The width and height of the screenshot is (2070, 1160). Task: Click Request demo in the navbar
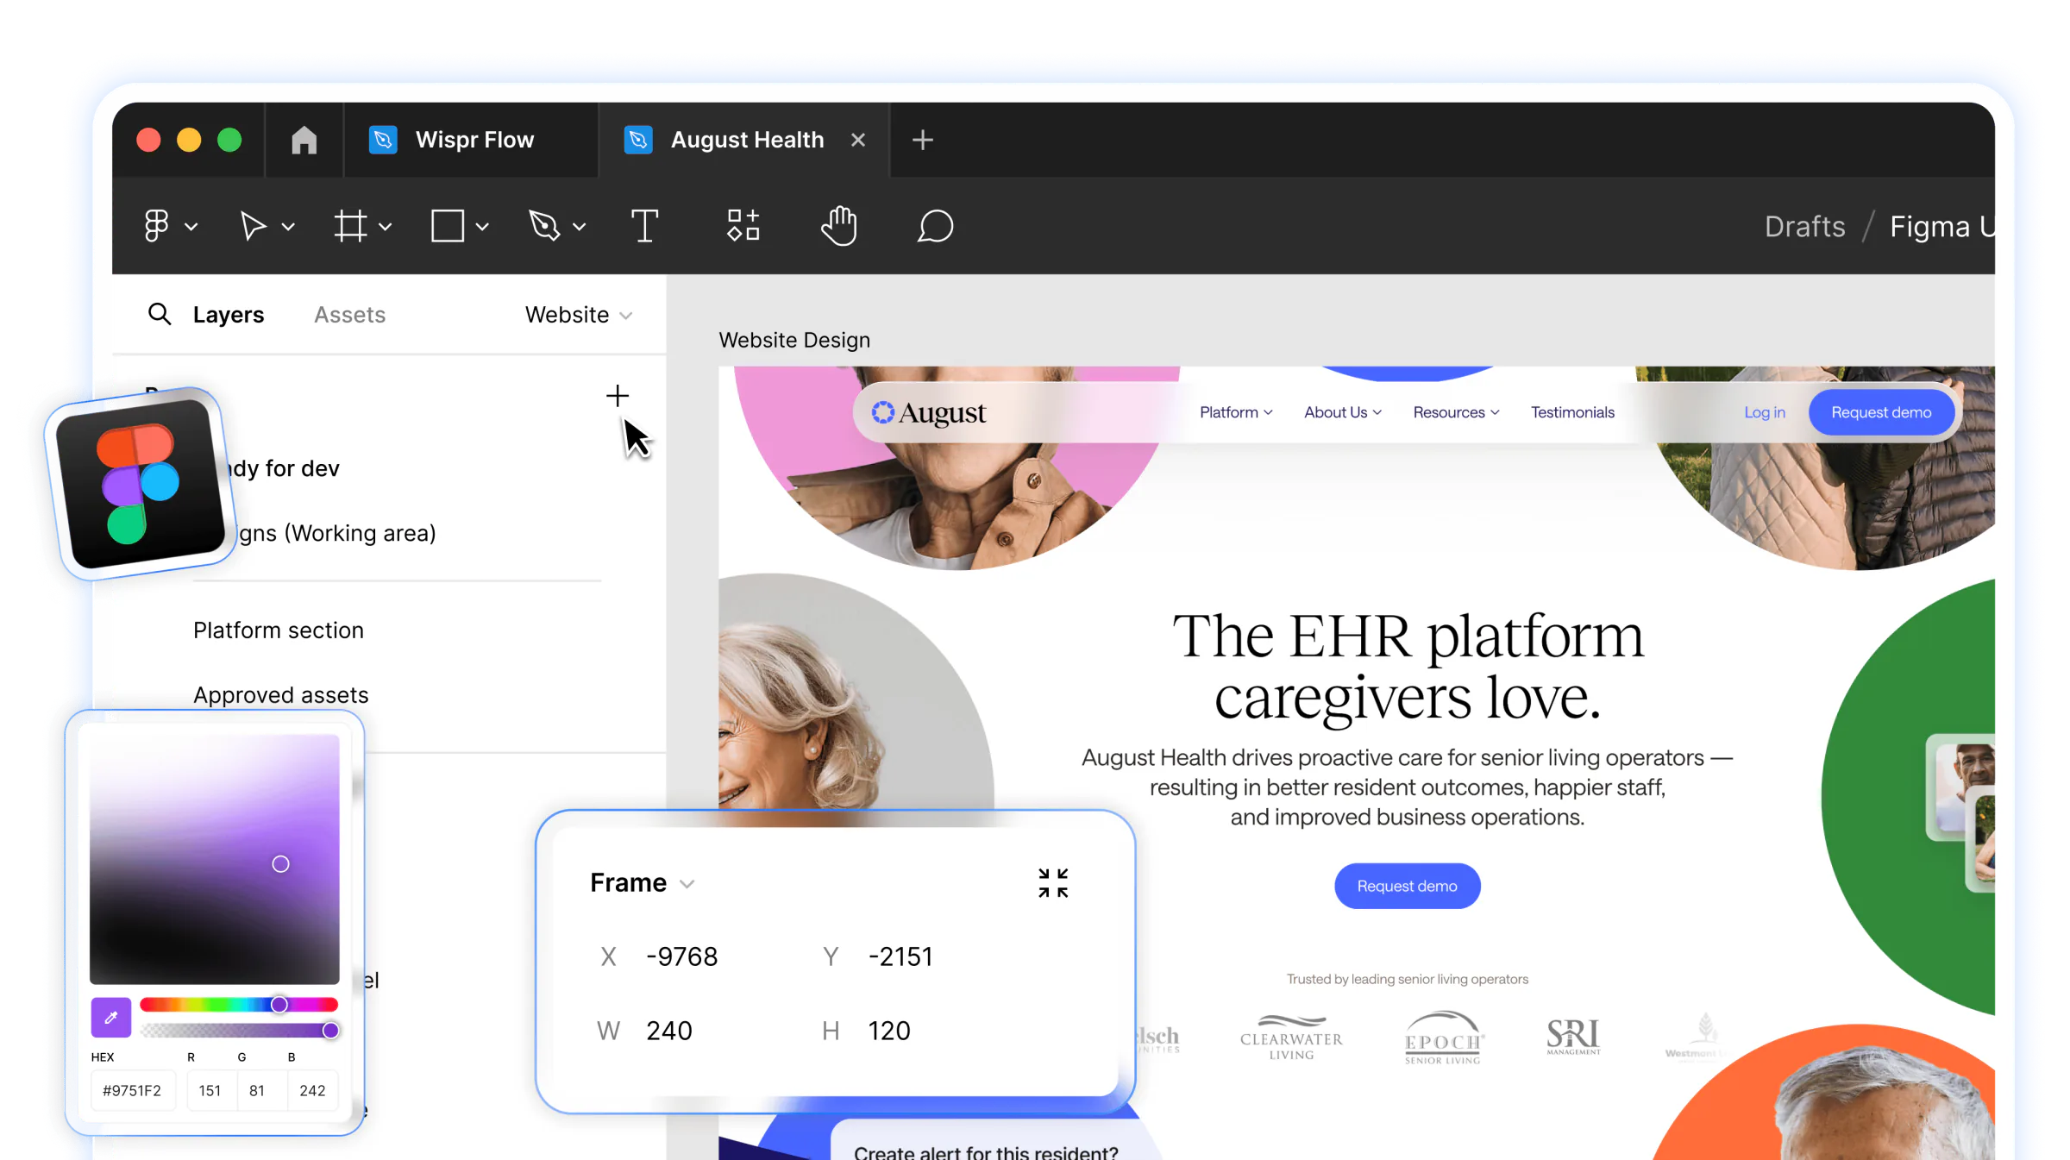click(x=1881, y=412)
